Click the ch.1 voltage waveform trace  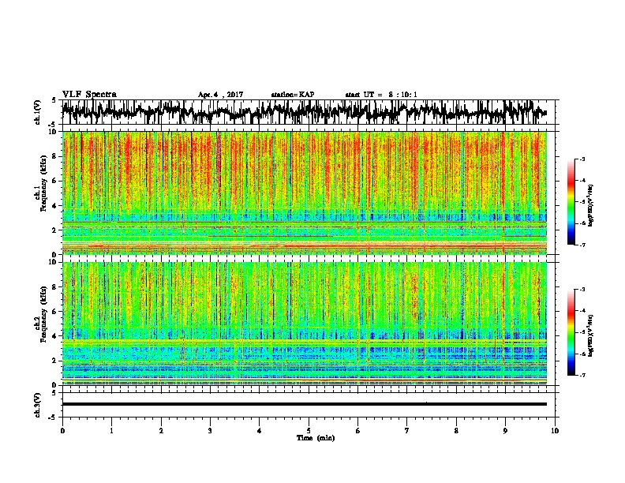[304, 112]
